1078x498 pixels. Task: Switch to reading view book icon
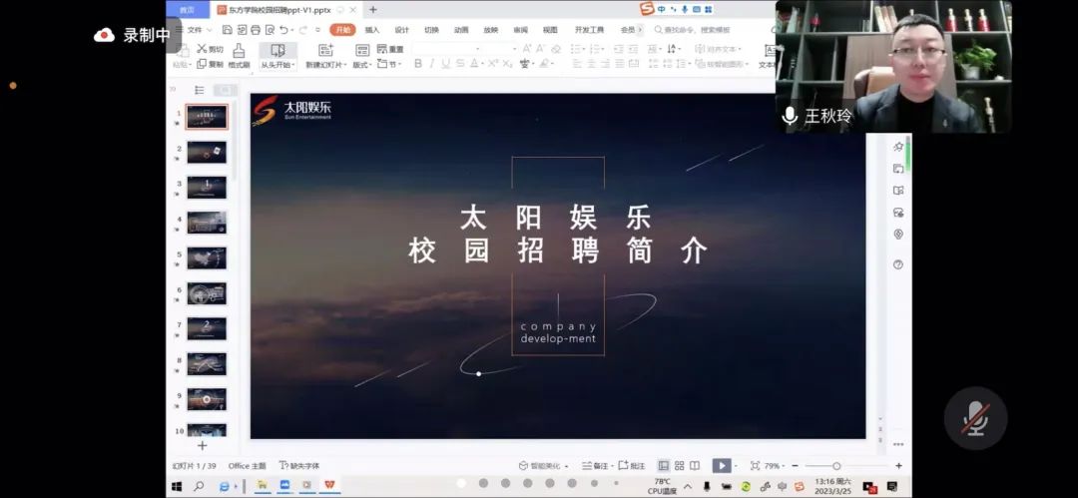point(695,466)
